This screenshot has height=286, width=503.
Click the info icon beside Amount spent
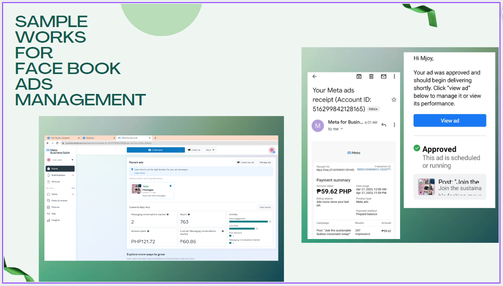tap(148, 231)
